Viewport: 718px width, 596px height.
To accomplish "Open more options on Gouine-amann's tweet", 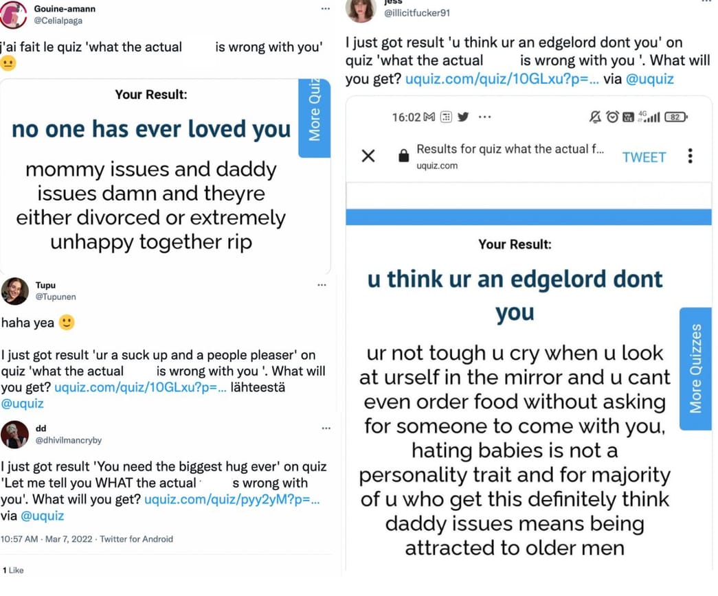I will (326, 8).
